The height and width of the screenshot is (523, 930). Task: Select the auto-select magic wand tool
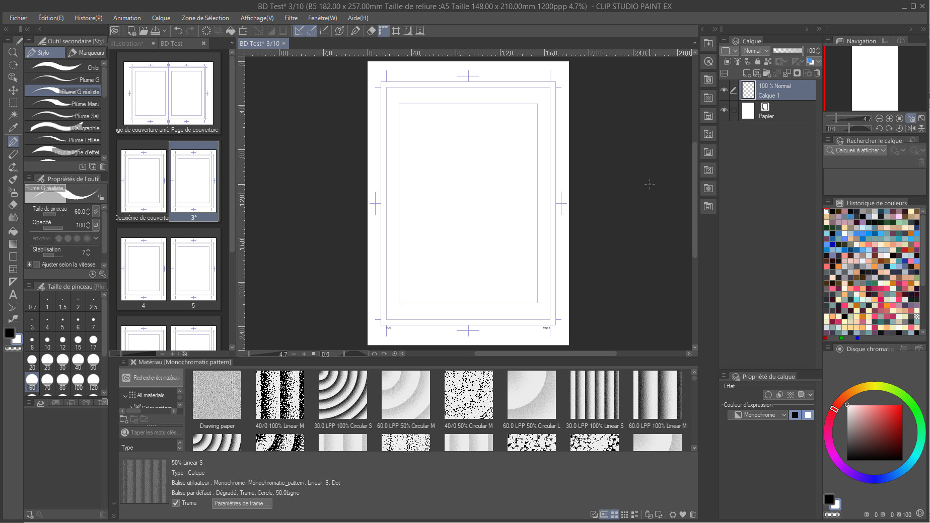pos(13,116)
